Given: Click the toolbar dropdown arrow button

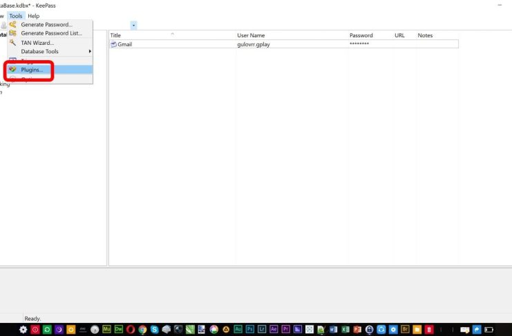Looking at the screenshot, I should (x=133, y=25).
